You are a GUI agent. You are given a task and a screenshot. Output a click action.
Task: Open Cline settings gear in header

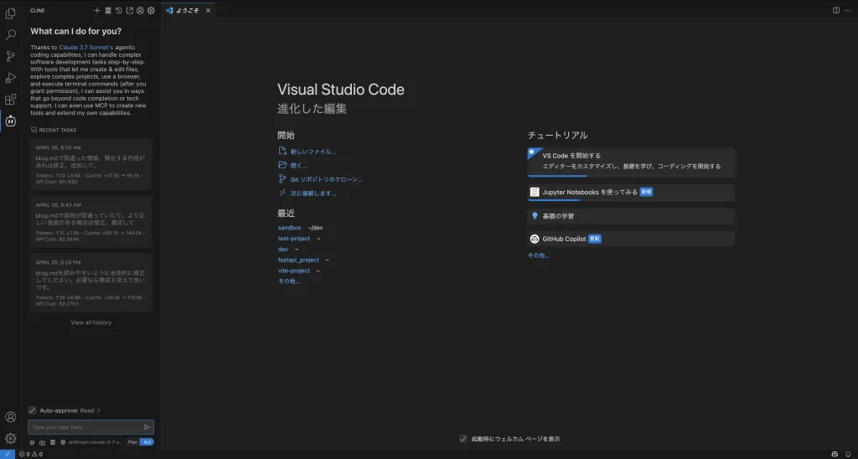(152, 10)
